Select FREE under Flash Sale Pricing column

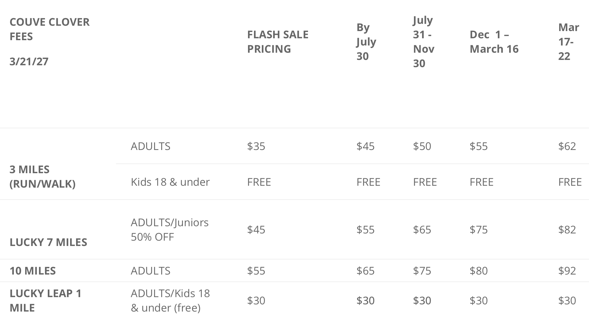click(259, 182)
